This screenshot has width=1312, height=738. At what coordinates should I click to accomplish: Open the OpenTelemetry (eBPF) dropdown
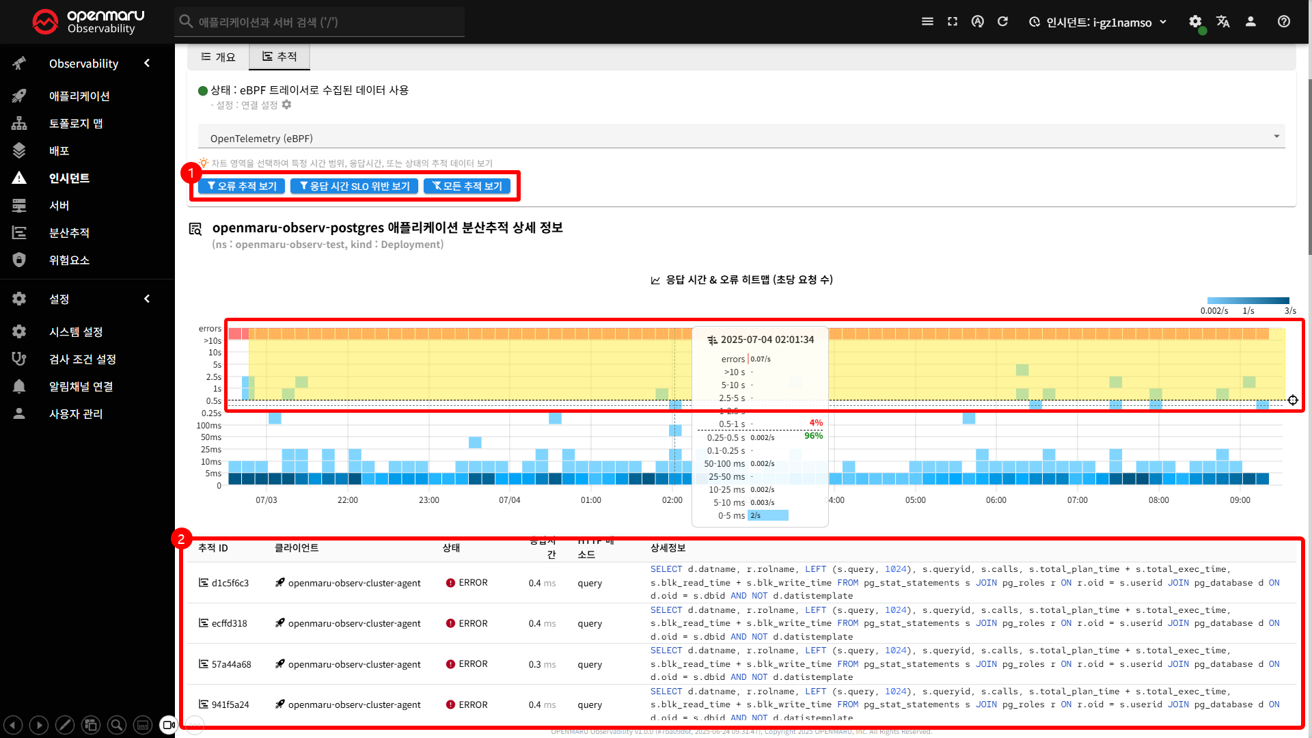(x=741, y=138)
